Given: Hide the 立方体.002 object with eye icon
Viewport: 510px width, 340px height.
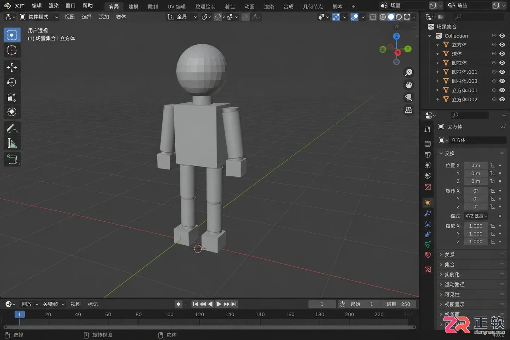Looking at the screenshot, I should point(502,100).
